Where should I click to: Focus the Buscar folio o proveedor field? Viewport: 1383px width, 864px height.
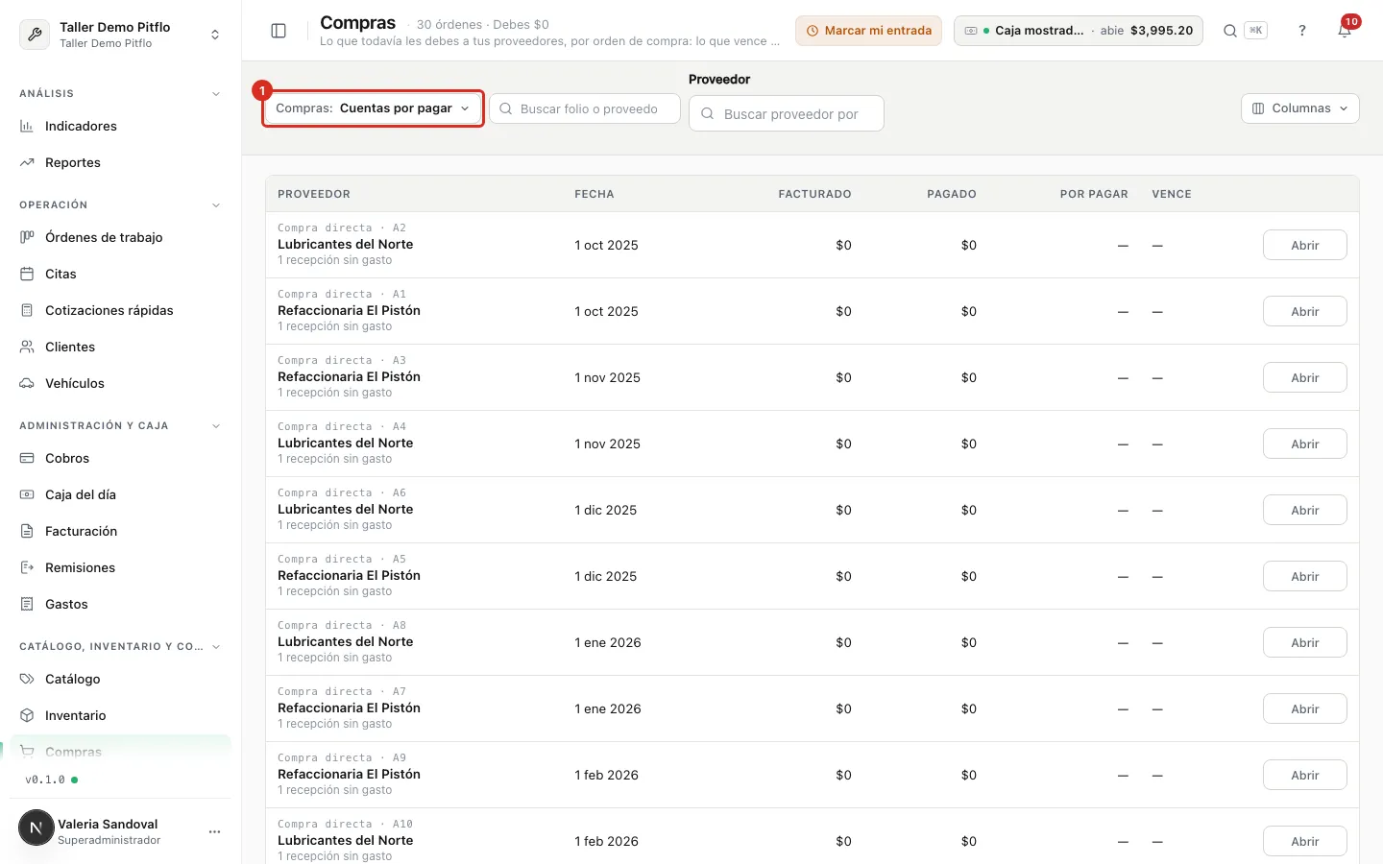click(x=585, y=108)
